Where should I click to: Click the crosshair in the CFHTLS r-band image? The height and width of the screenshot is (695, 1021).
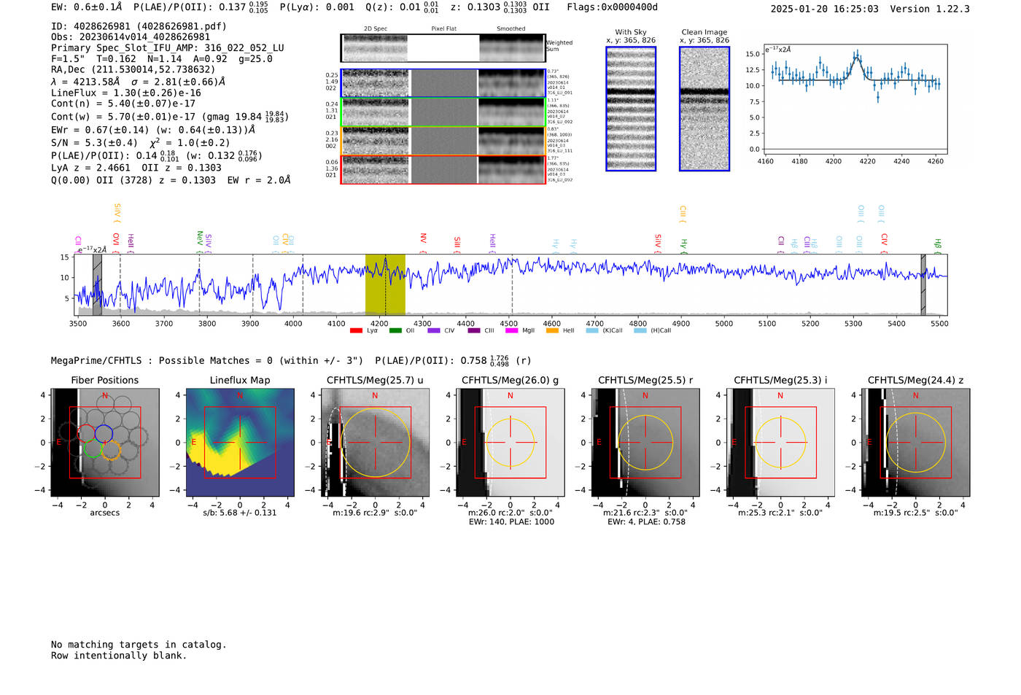pyautogui.click(x=645, y=443)
